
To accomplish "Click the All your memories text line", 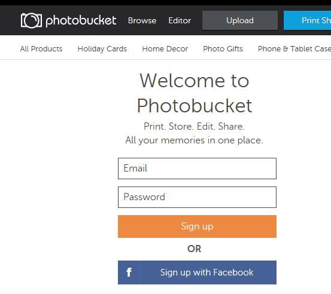I will pyautogui.click(x=194, y=140).
